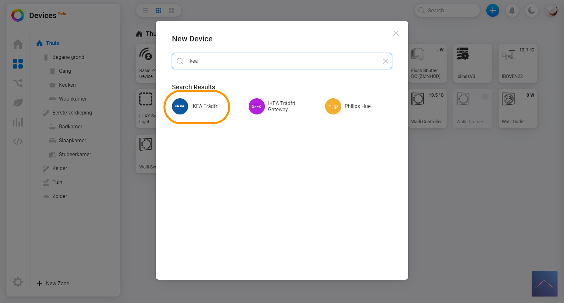Select the Gang zone
564x303 pixels.
65,71
